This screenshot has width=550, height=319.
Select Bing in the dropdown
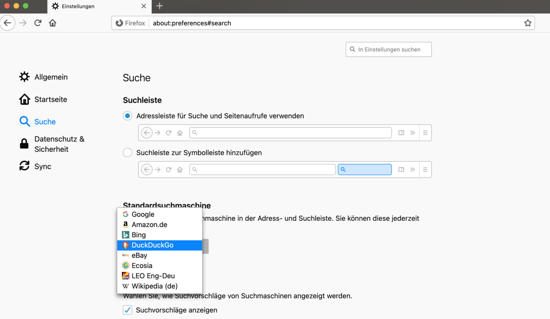[x=139, y=235]
